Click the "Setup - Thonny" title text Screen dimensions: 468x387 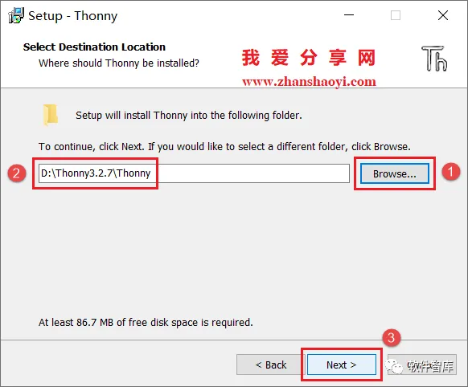point(73,16)
